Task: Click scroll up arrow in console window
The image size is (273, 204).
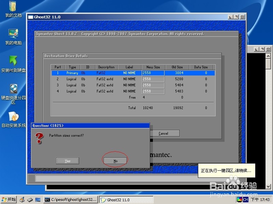Action: tap(268, 56)
